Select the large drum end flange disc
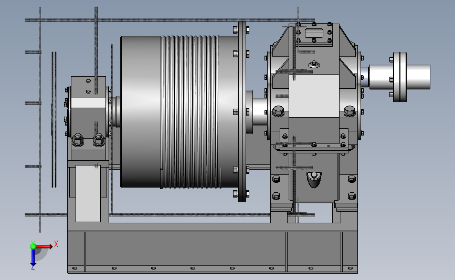 coord(242,111)
